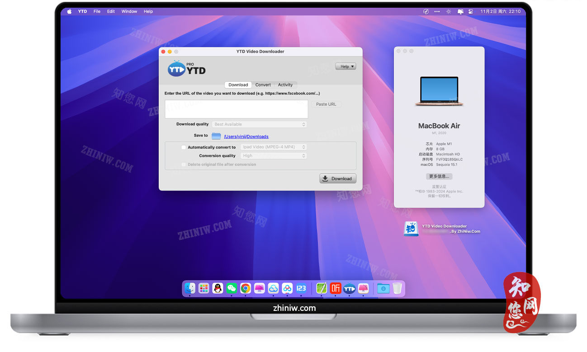Open Launchpad from the dock
Screen dimensions: 587x352
click(x=204, y=288)
